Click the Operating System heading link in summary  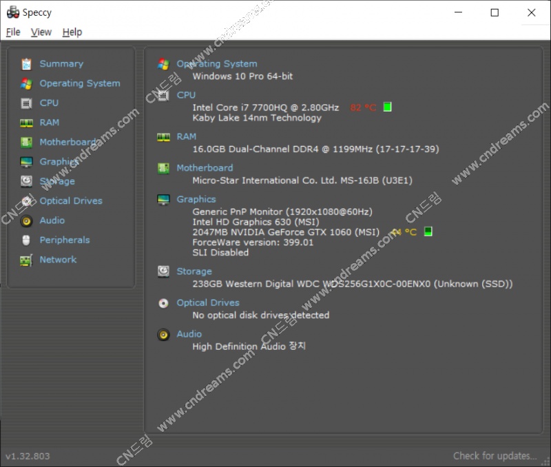point(217,64)
